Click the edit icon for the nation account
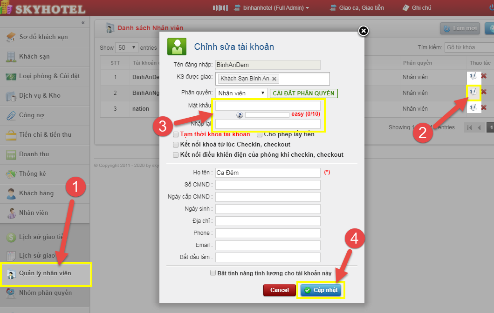The image size is (494, 313). [x=473, y=108]
